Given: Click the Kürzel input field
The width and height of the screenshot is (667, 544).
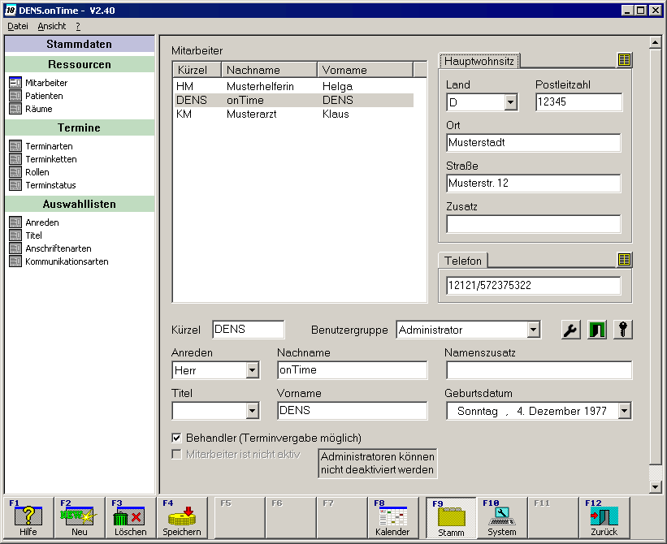Looking at the screenshot, I should click(x=249, y=330).
